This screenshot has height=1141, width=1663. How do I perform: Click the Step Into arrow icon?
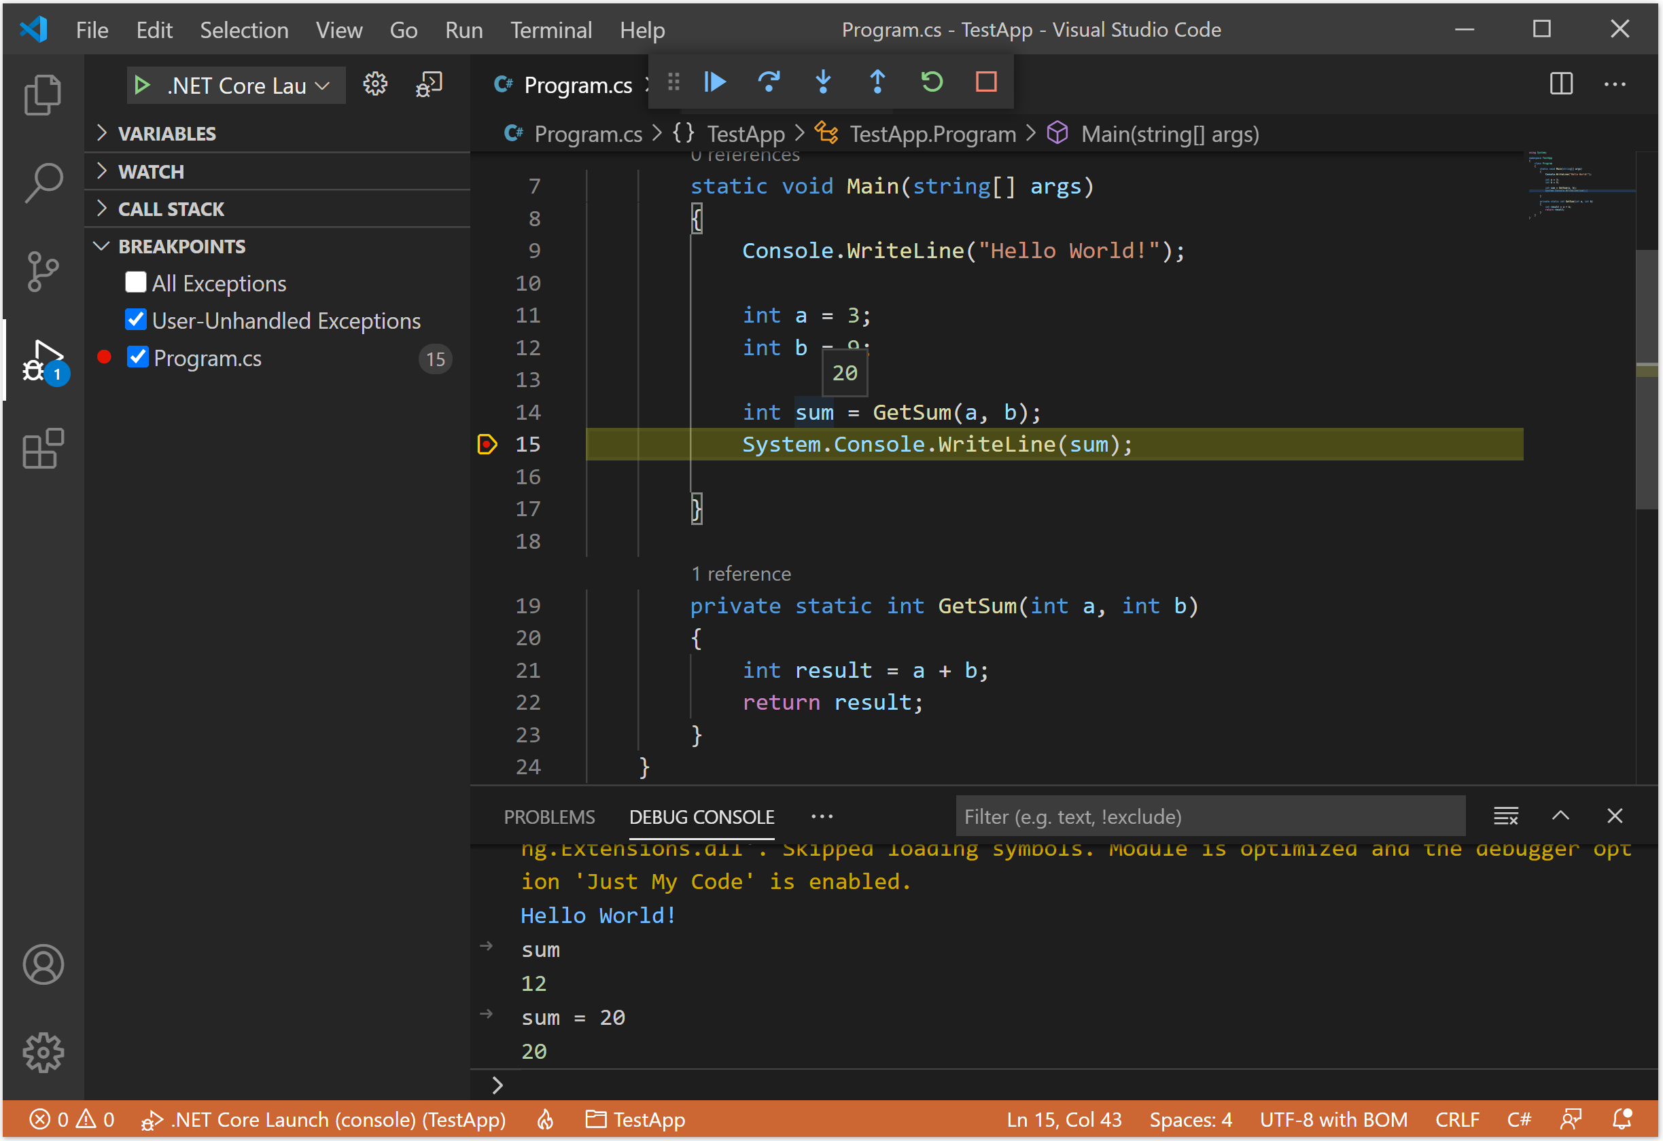[823, 82]
